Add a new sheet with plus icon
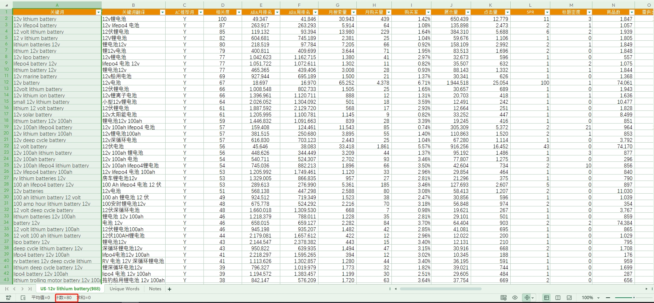The height and width of the screenshot is (303, 654). point(170,289)
